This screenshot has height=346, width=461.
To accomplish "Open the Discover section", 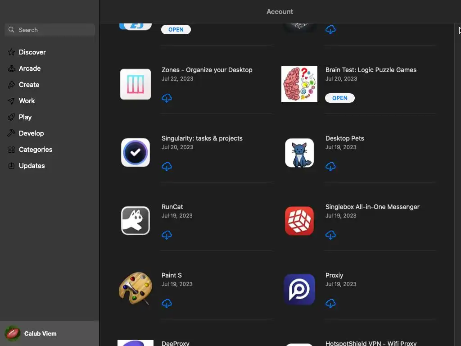I will 32,52.
